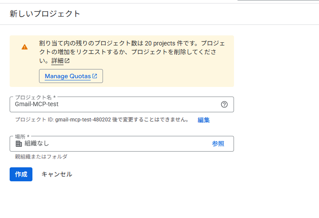Show help via the question mark icon
The image size is (319, 218).
coord(224,104)
